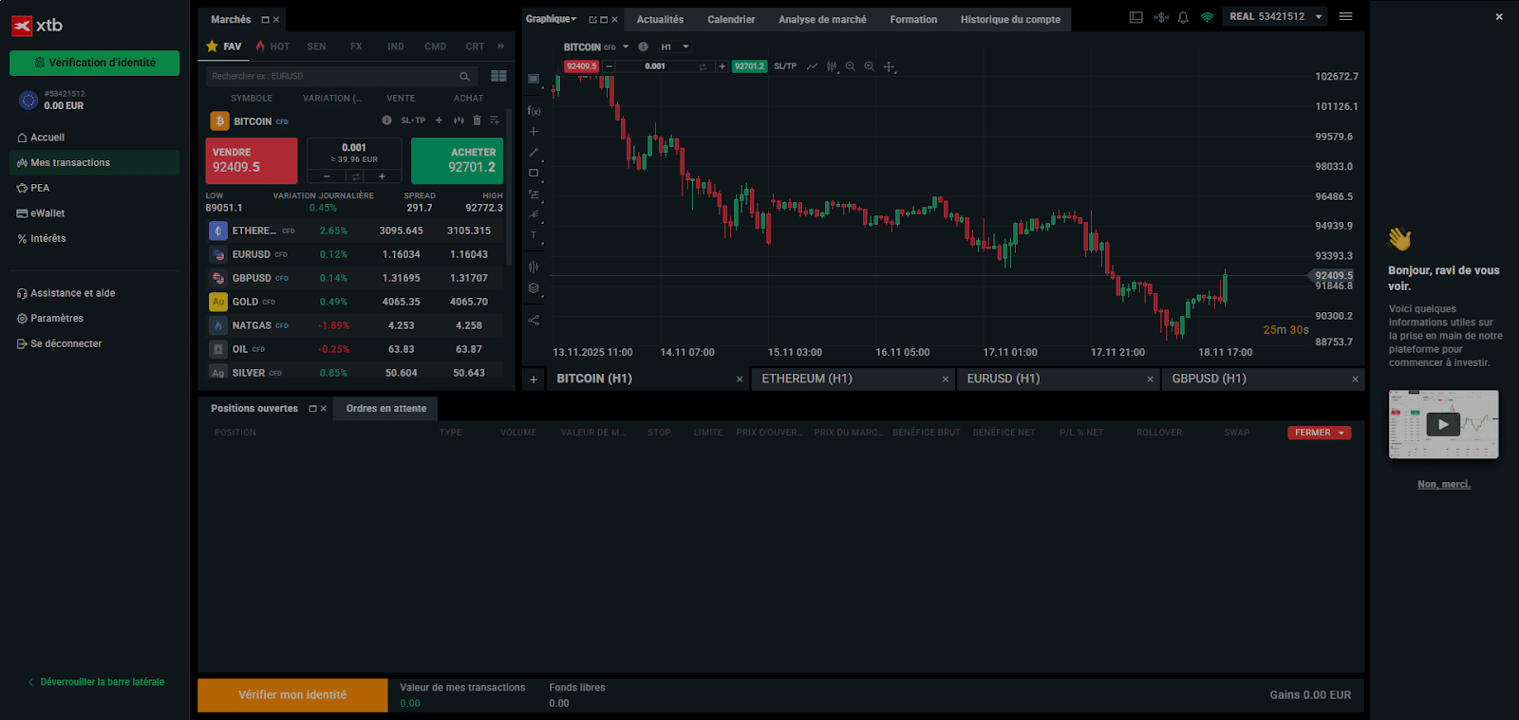
Task: Switch Marchés list to grid view icon
Action: 498,76
